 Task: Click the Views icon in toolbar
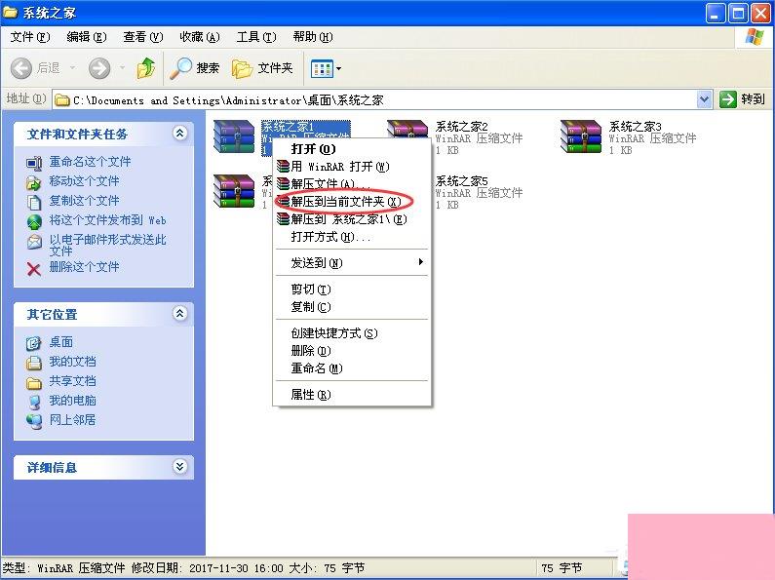pyautogui.click(x=322, y=68)
